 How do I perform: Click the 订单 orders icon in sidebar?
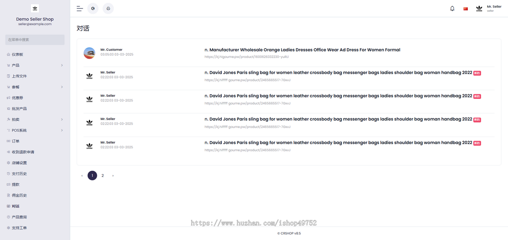point(8,141)
